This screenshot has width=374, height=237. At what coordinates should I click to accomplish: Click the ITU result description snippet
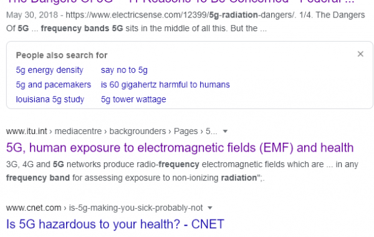point(182,171)
